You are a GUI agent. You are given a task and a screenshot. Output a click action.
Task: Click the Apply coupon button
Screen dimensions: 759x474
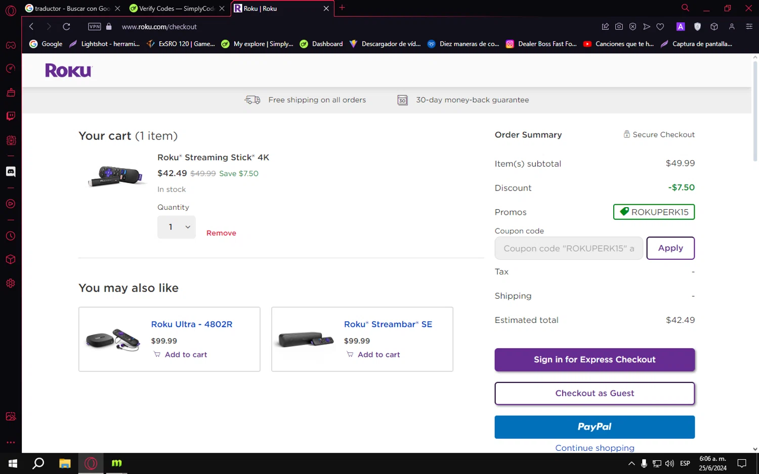(670, 248)
